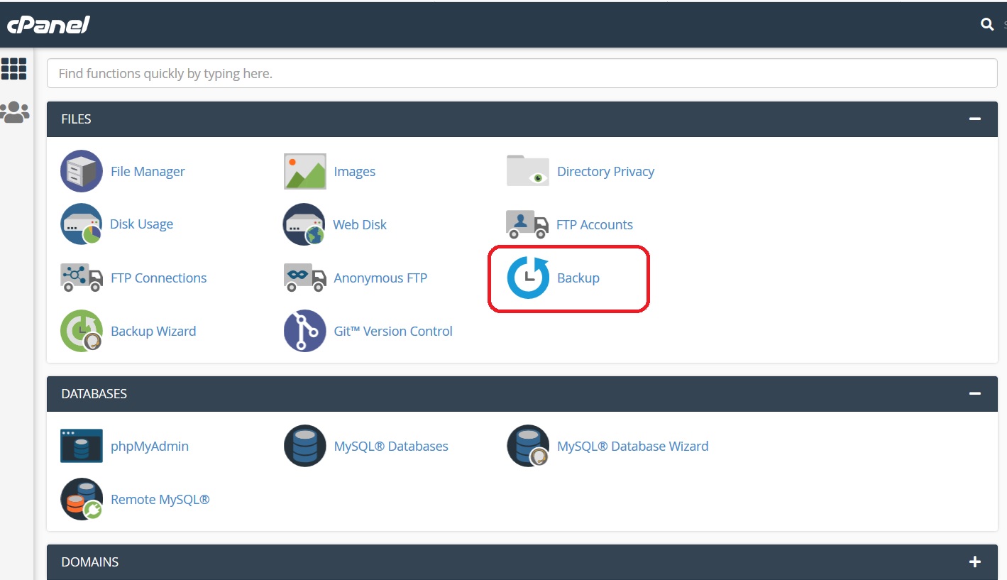Image resolution: width=1007 pixels, height=580 pixels.
Task: Open the Remote MySQL icon
Action: click(82, 499)
